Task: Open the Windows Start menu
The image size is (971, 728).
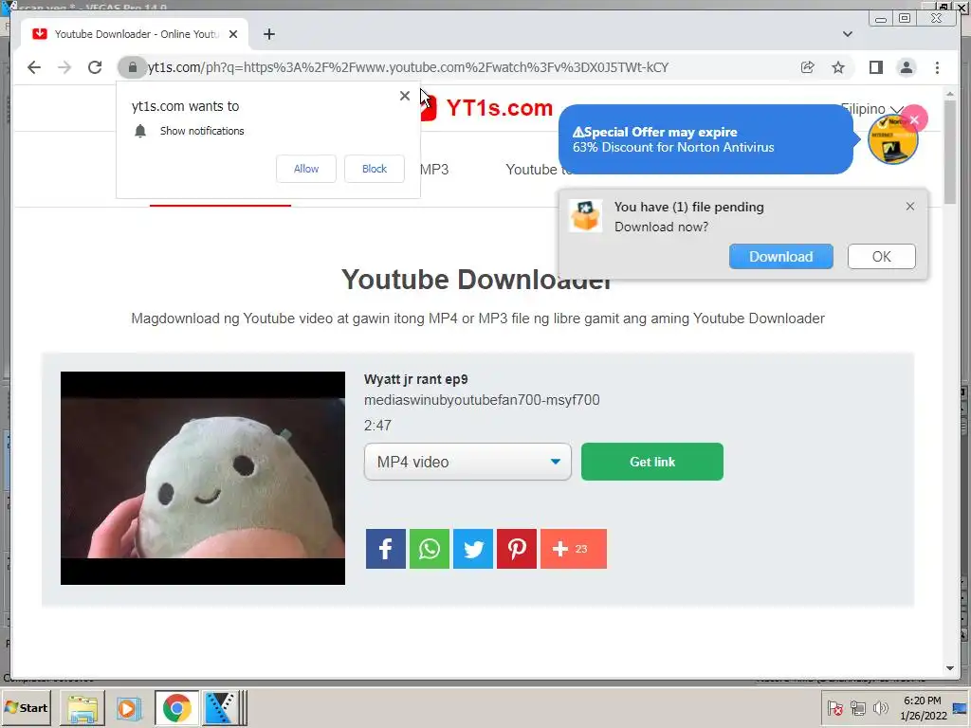Action: (x=26, y=707)
